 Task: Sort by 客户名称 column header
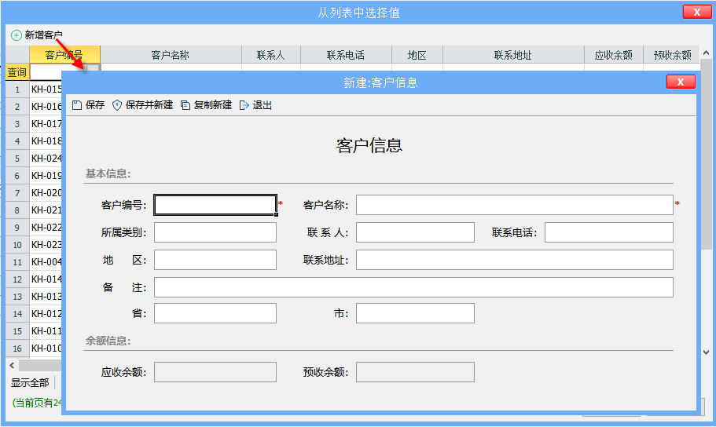(171, 55)
